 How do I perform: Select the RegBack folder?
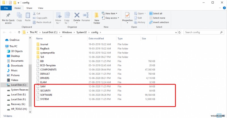(x=43, y=48)
